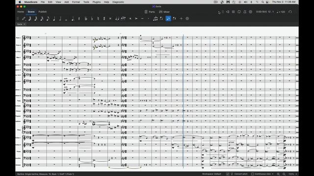Open the Apple menu
Image resolution: width=314 pixels, height=176 pixels.
(x=20, y=2)
